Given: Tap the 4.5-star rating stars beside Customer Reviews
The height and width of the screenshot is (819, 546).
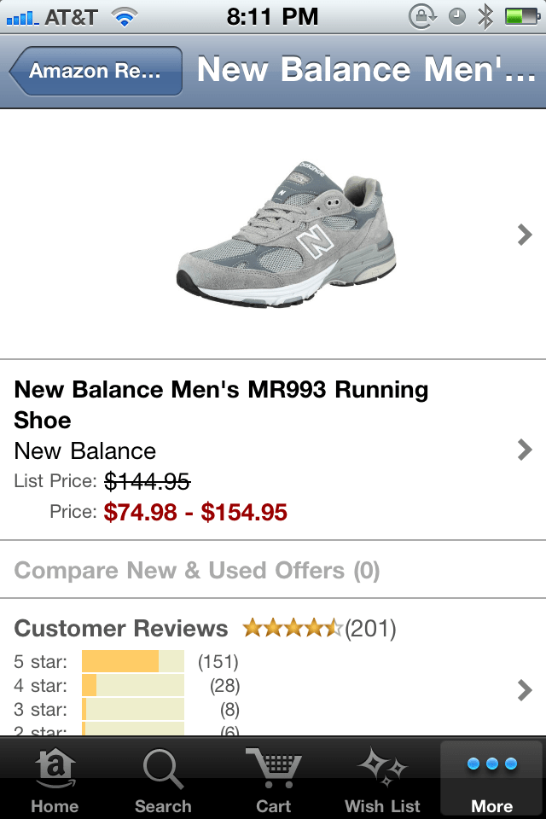Looking at the screenshot, I should pyautogui.click(x=293, y=627).
